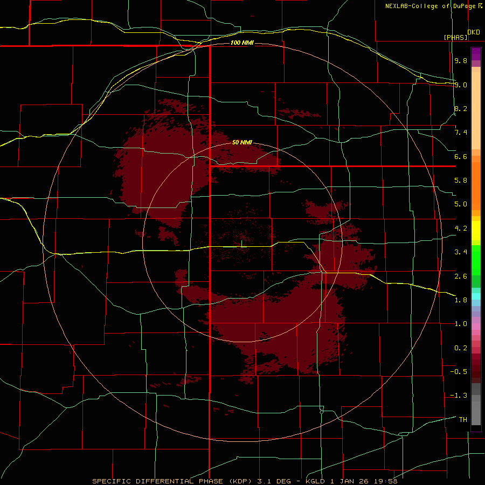Image resolution: width=485 pixels, height=485 pixels.
Task: Click the 19:58 timestamp in the caption
Action: click(385, 481)
